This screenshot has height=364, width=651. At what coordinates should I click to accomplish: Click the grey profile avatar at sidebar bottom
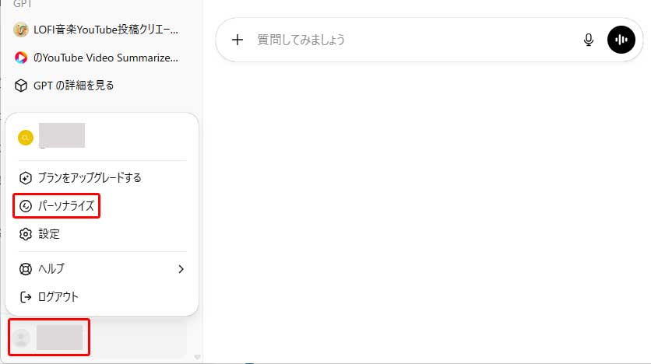pyautogui.click(x=21, y=338)
